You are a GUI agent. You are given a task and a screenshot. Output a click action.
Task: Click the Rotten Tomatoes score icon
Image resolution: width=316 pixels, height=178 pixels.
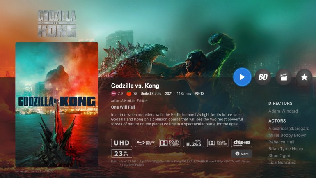[x=129, y=94]
